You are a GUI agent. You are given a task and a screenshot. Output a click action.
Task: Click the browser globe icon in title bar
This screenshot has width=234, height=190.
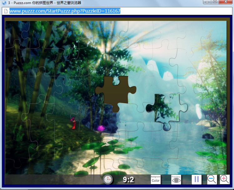pos(4,3)
